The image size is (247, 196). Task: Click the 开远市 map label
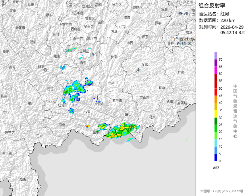coord(113,82)
